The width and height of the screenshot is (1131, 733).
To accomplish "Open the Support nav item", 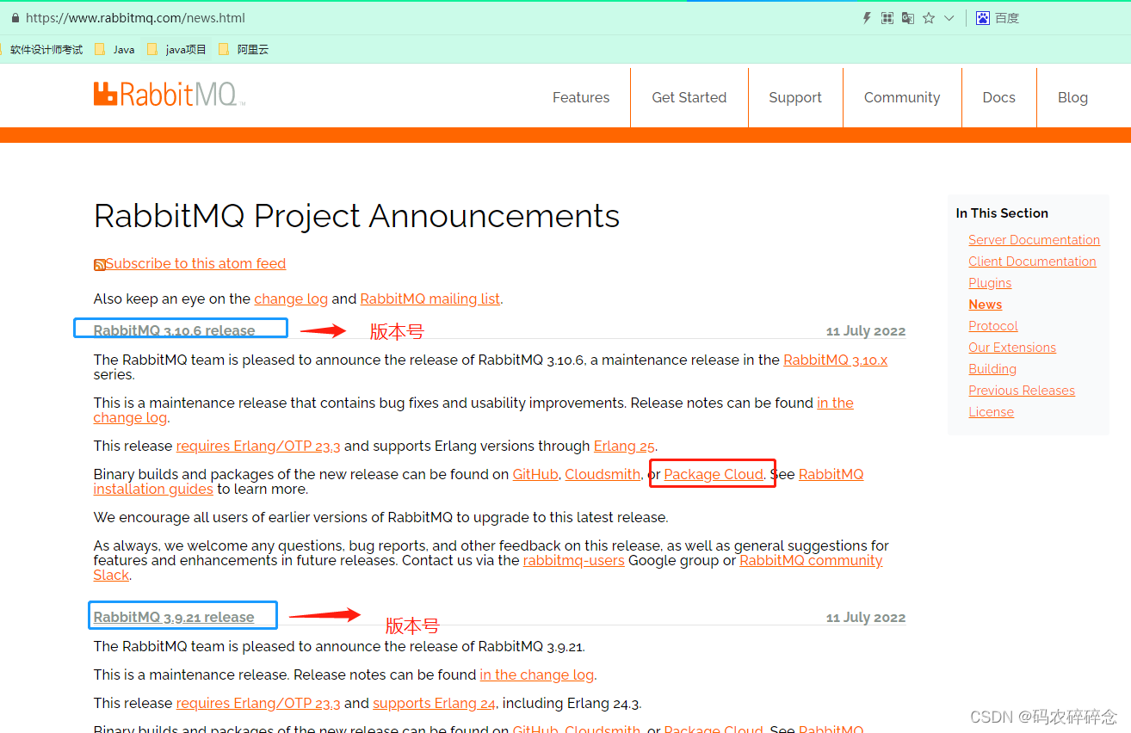I will coord(795,97).
